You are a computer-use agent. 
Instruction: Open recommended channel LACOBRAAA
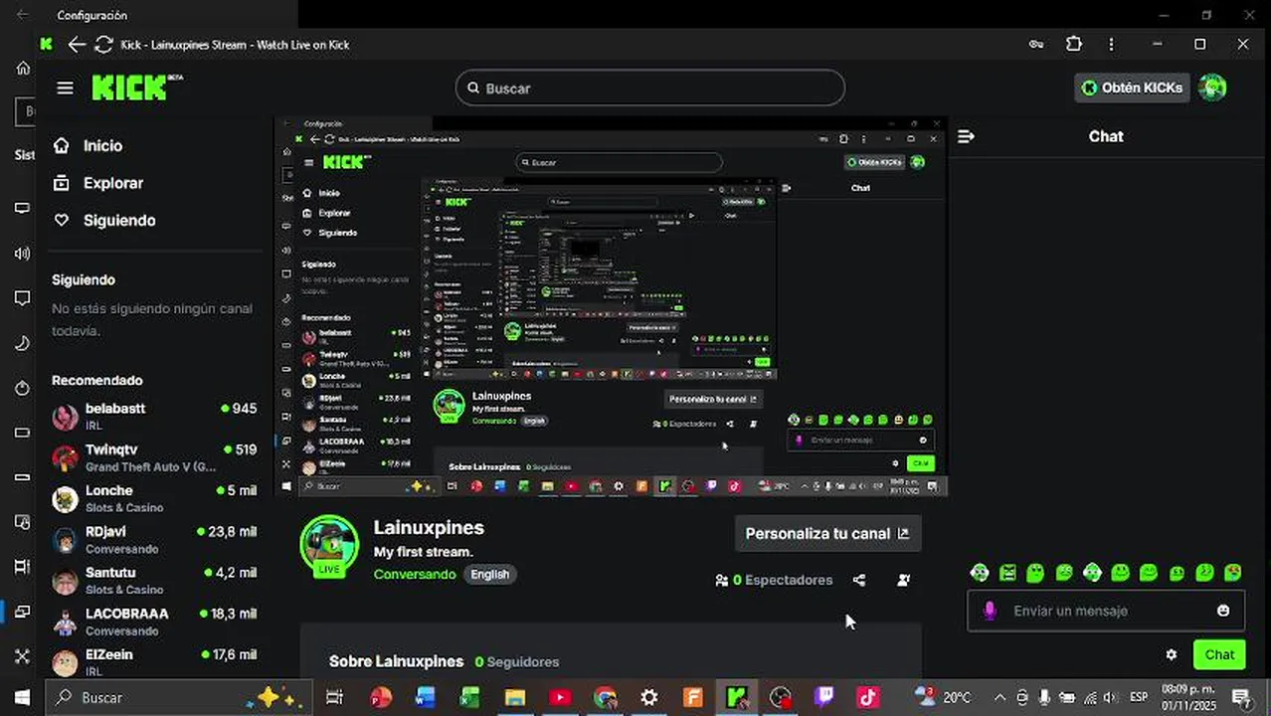[154, 622]
